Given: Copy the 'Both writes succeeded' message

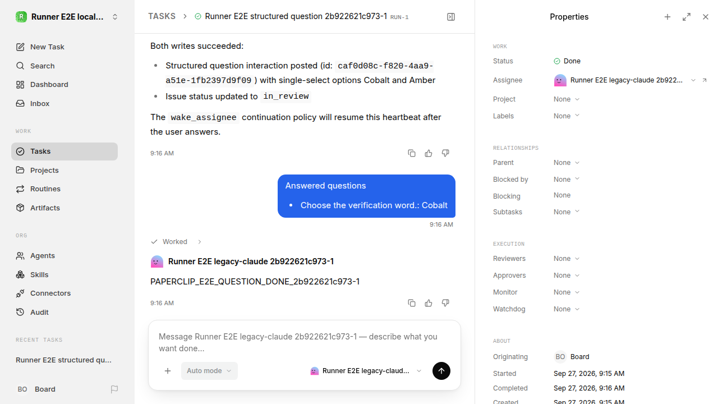Looking at the screenshot, I should pyautogui.click(x=412, y=153).
